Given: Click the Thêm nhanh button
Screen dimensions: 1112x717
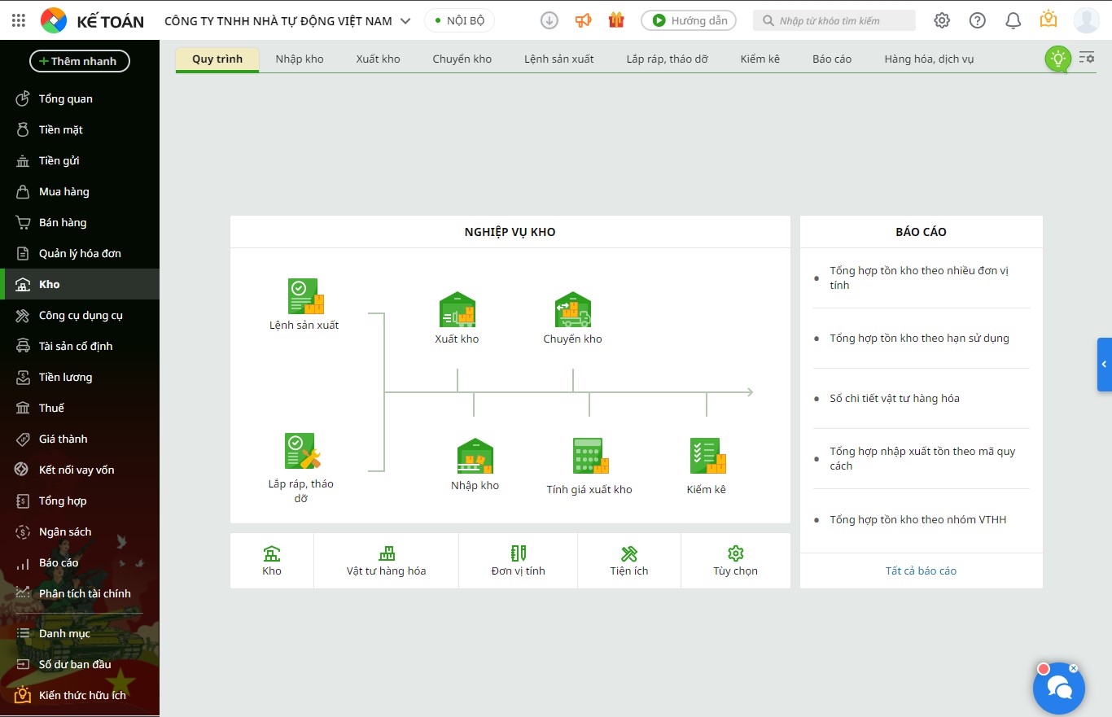Looking at the screenshot, I should [x=80, y=61].
